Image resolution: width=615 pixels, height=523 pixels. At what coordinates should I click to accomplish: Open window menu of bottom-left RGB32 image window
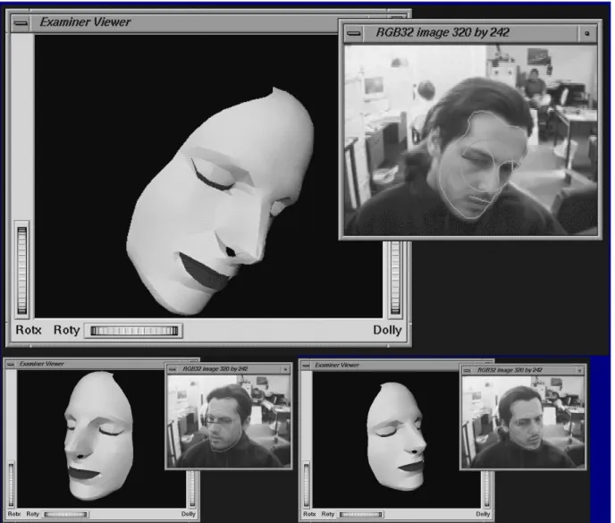coord(173,369)
